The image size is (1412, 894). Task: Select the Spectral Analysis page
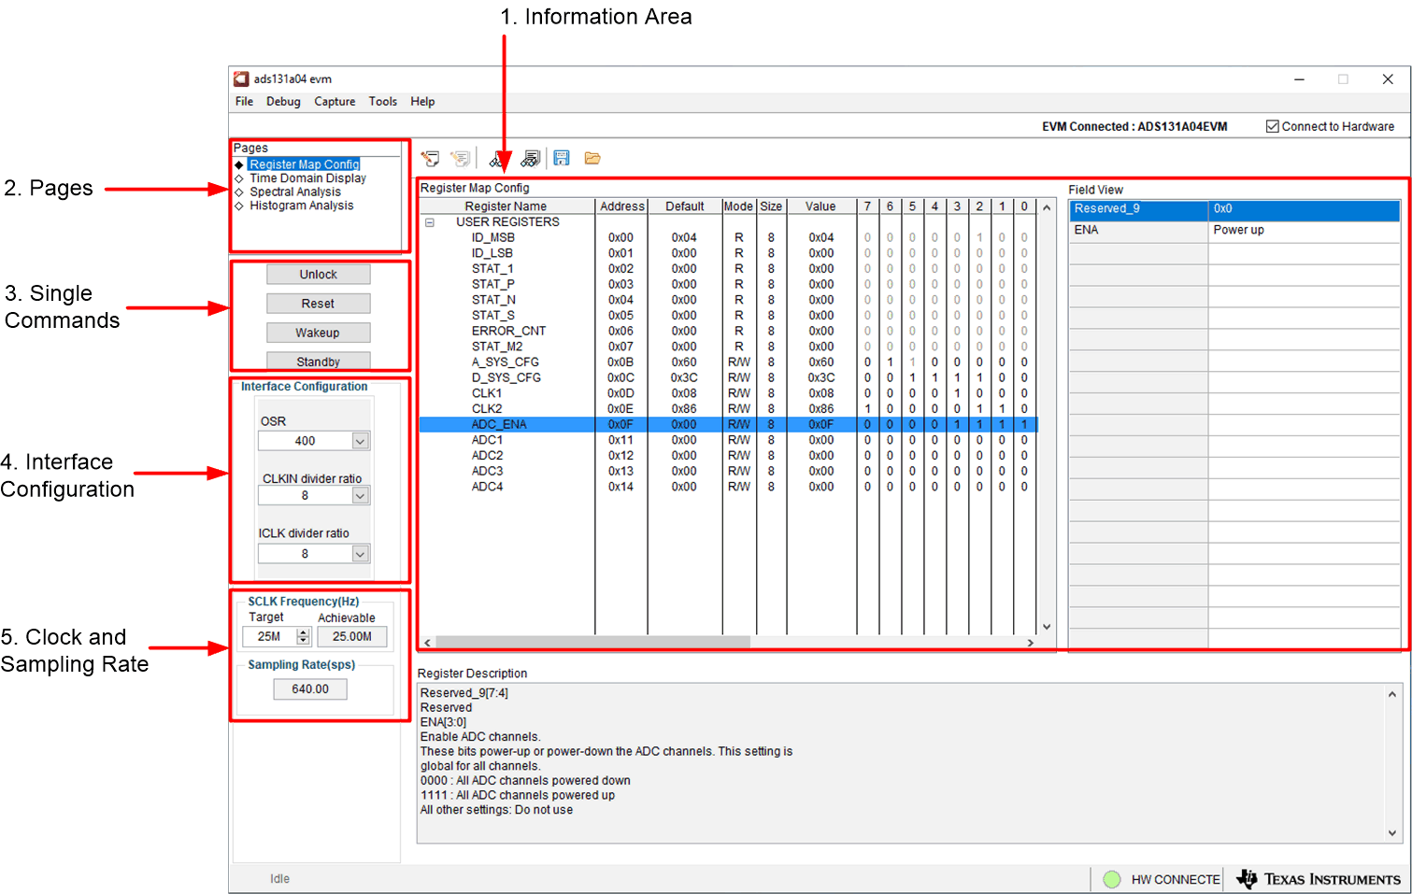click(294, 192)
